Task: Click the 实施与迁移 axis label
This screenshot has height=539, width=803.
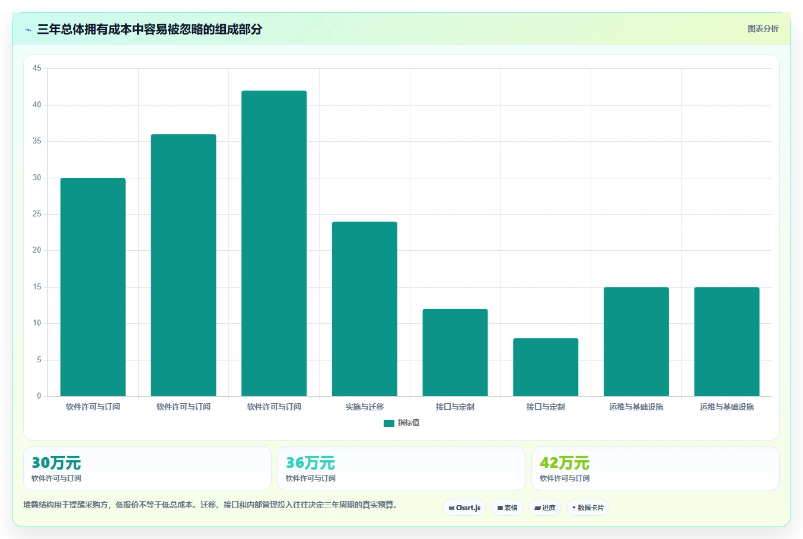Action: (x=365, y=407)
